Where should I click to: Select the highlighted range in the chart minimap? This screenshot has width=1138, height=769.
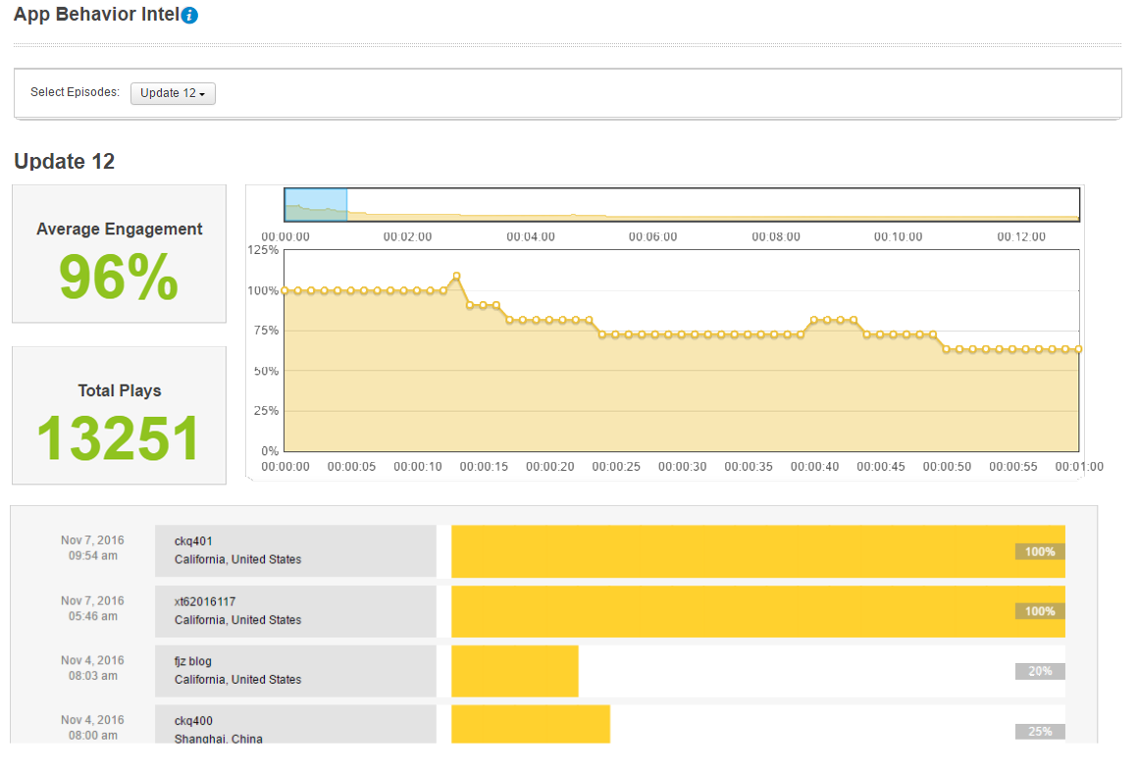316,204
